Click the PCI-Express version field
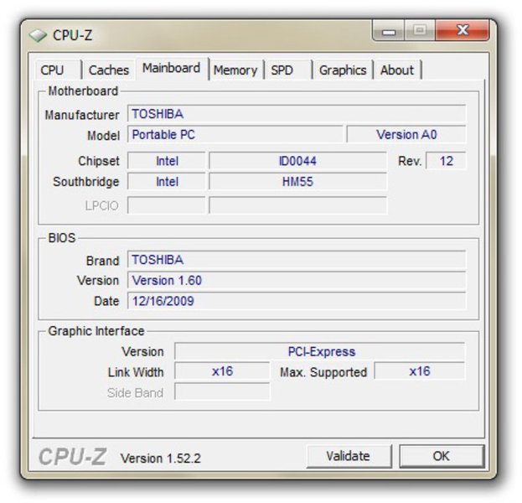 (x=320, y=351)
